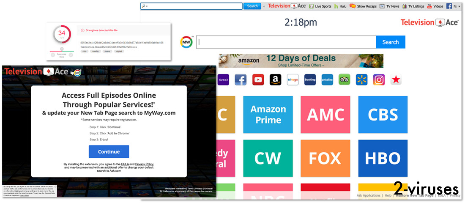Open the Macy's red star shortcut icon

click(x=396, y=80)
